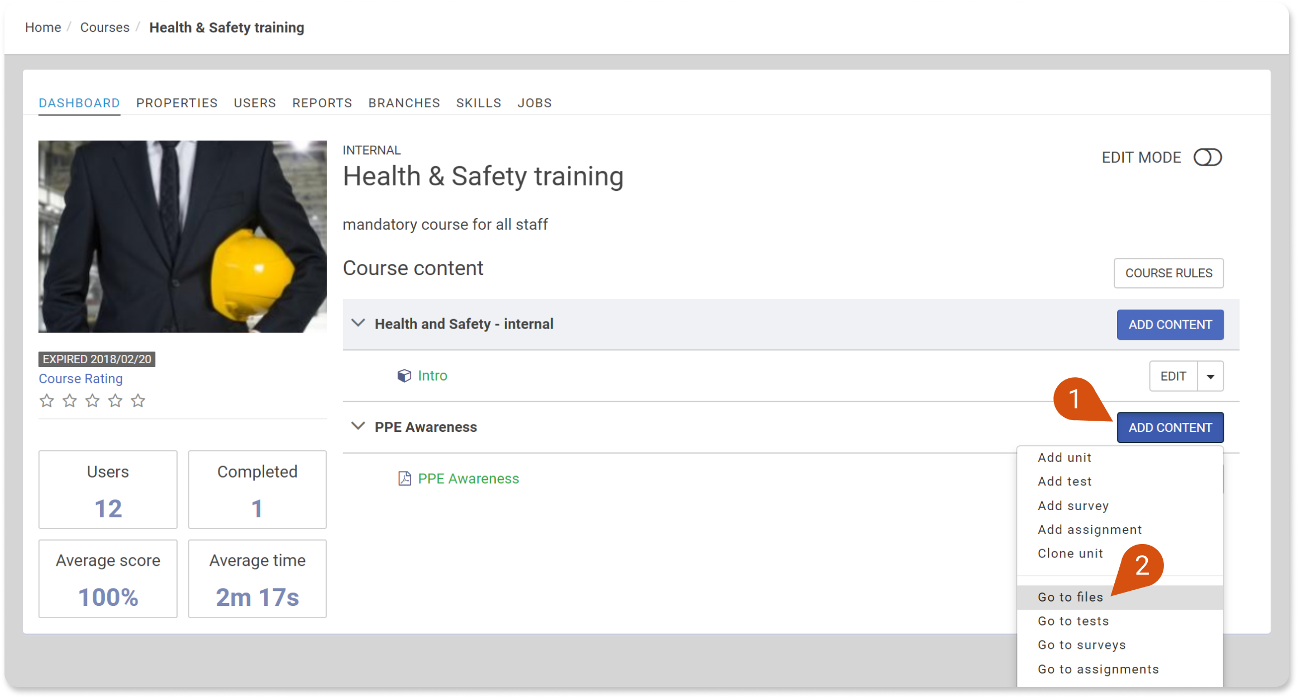Click the Health & Safety training breadcrumb title
Image resolution: width=1298 pixels, height=698 pixels.
[x=227, y=27]
